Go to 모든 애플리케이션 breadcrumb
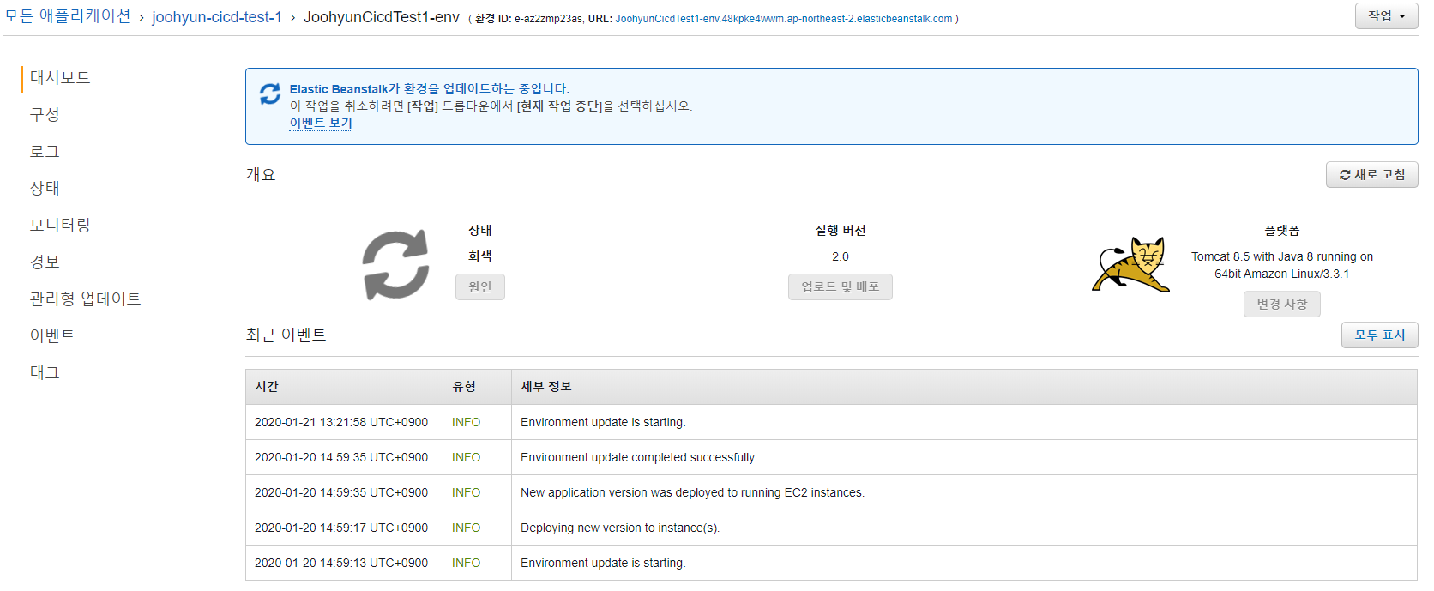 tap(68, 16)
